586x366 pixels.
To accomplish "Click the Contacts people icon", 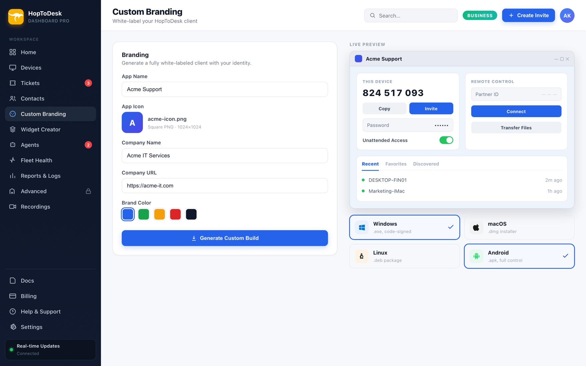I will tap(13, 98).
